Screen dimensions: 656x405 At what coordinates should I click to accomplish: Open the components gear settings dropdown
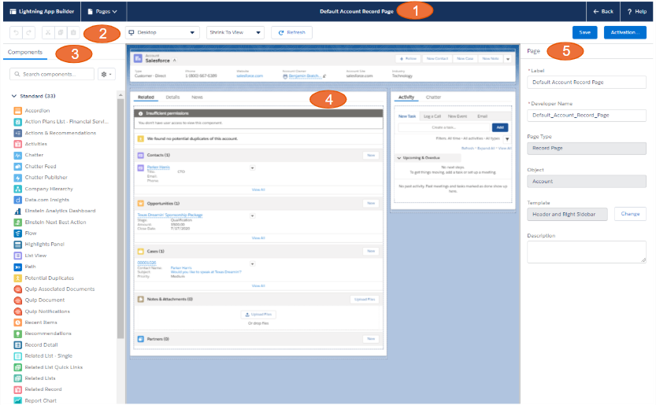[106, 75]
